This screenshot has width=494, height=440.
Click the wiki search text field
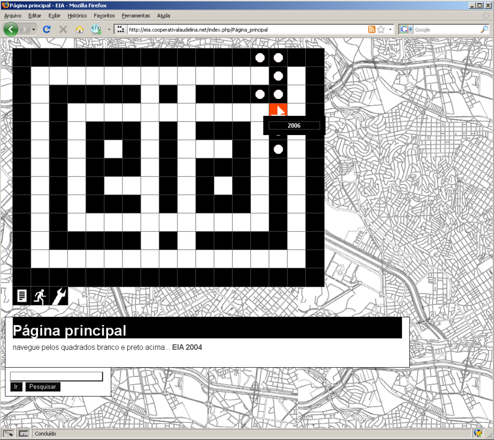click(56, 376)
